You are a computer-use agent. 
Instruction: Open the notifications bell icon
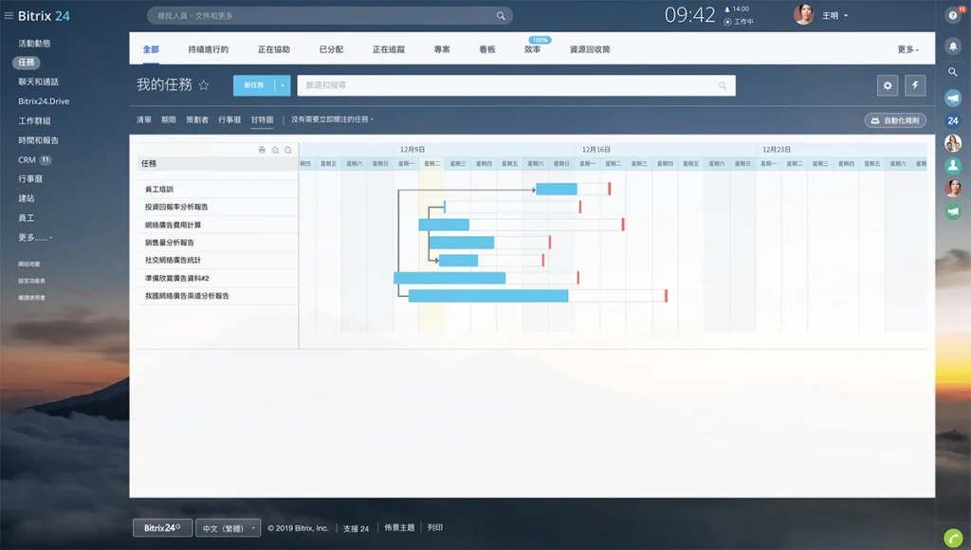pyautogui.click(x=953, y=46)
